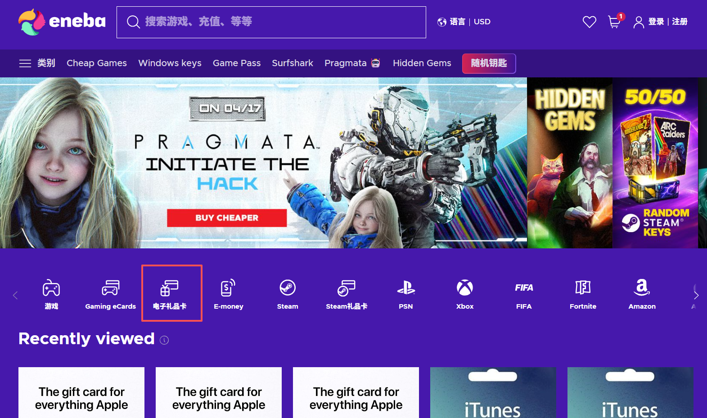Click the BUY CHEAPER banner button
The width and height of the screenshot is (707, 418).
tap(227, 218)
